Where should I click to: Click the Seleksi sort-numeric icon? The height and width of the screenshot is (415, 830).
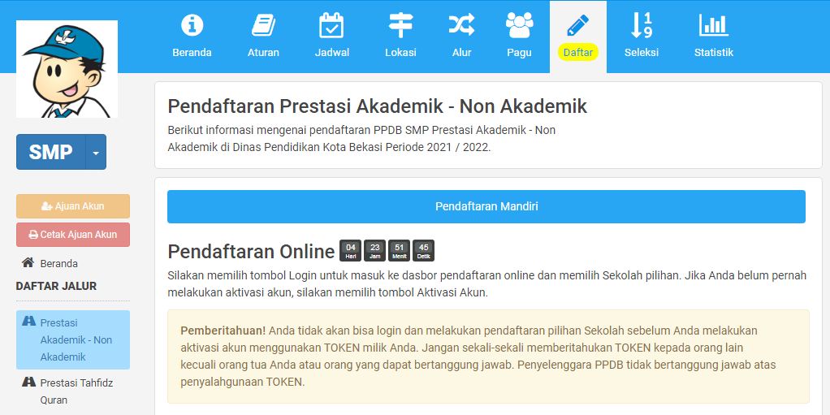click(x=641, y=26)
